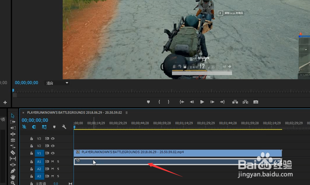Viewport: 310px width, 185px height.
Task: Toggle V3 track lock
Action: 31,139
